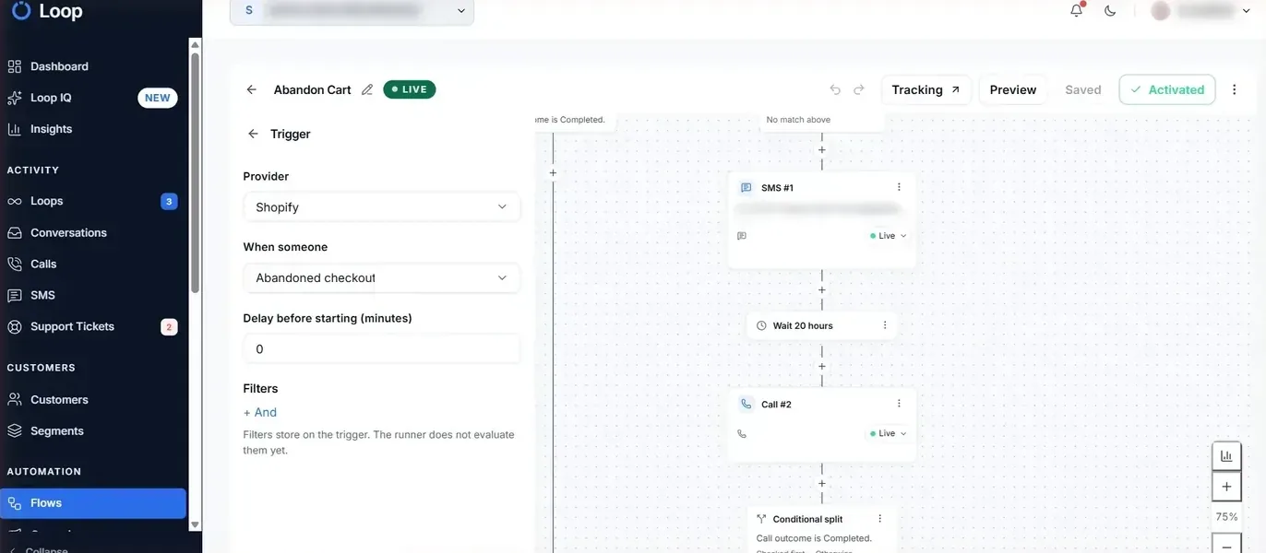Viewport: 1266px width, 553px height.
Task: Go back from Trigger panel
Action: [253, 134]
